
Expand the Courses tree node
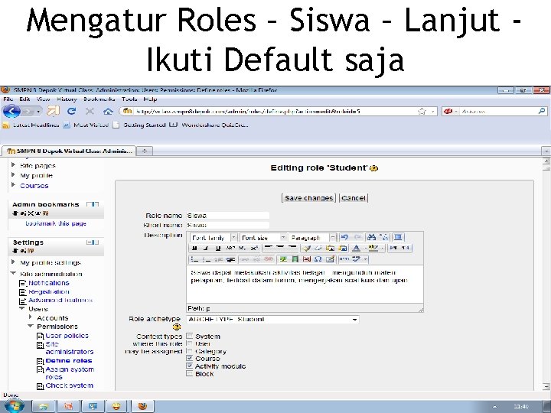(13, 185)
